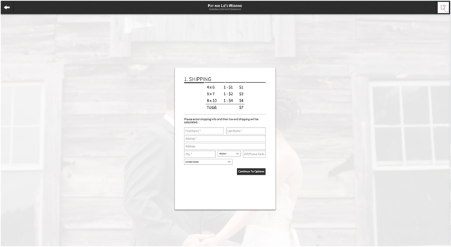The image size is (451, 247).
Task: Focus the City field
Action: tap(200, 154)
